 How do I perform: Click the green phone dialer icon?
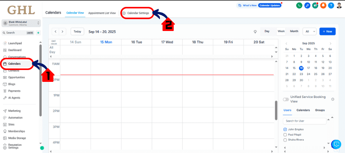click(x=299, y=5)
